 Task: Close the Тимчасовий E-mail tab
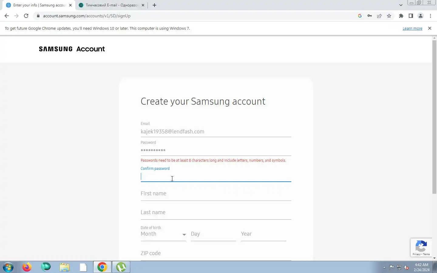coord(143,5)
